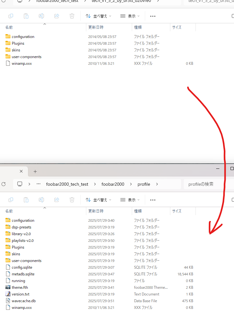This screenshot has height=321, width=234.
Task: Click the PC monitor icon in profile address bar
Action: [x=20, y=184]
